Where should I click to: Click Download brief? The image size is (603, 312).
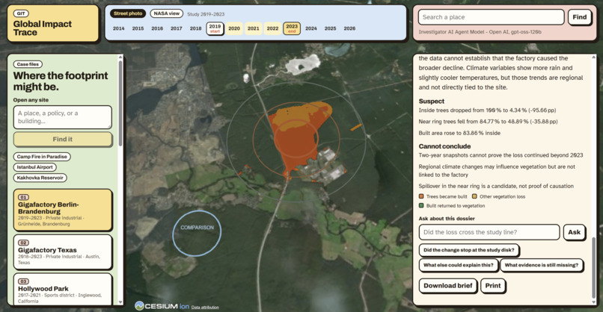pos(448,286)
